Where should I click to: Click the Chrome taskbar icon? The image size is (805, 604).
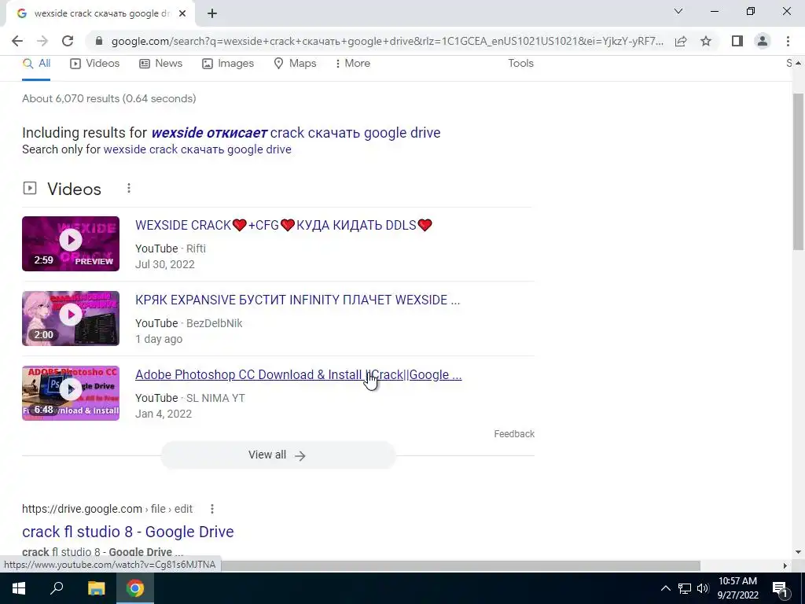click(135, 588)
